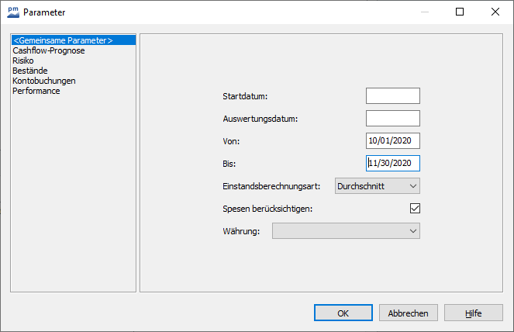The image size is (514, 332).
Task: Select <Gemeinsame Parameter> in the list
Action: 63,40
